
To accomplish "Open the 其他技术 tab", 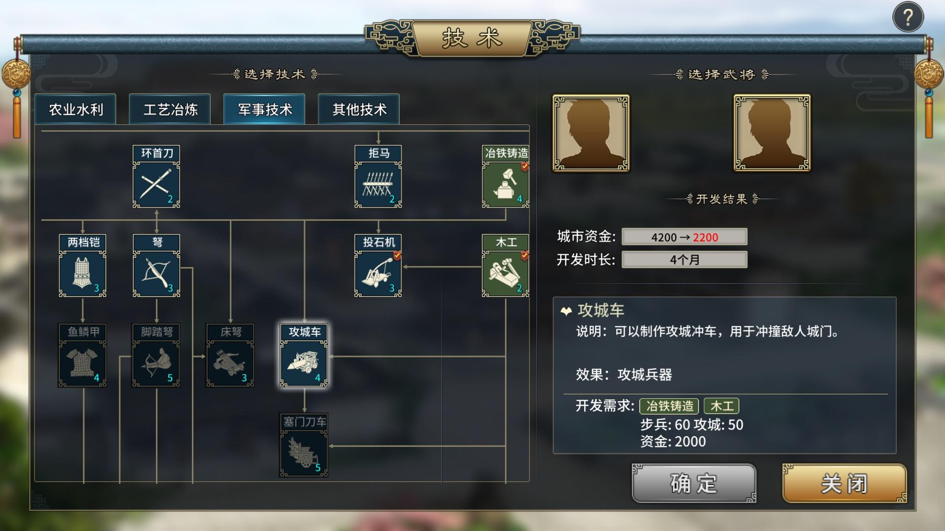I will 359,109.
